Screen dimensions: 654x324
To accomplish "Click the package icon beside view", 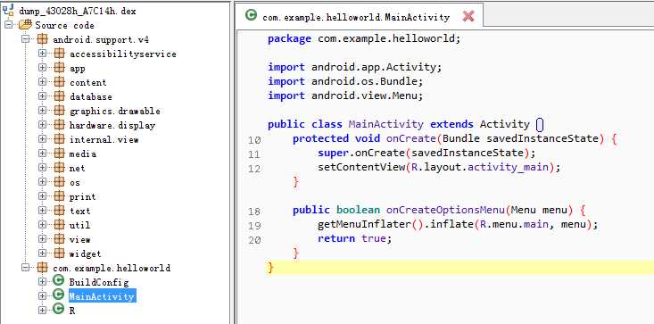I will (60, 238).
